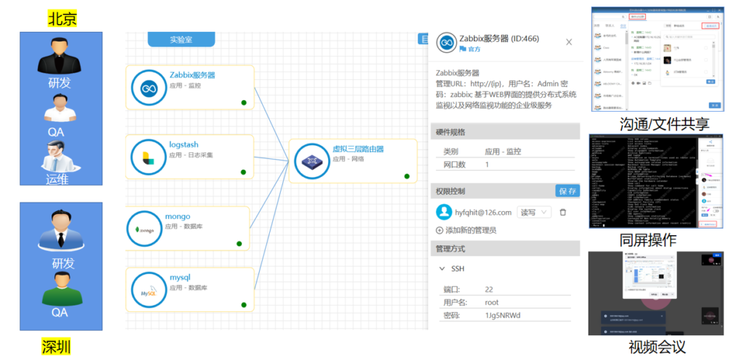Click the logstash node icon
Image resolution: width=743 pixels, height=357 pixels.
[x=147, y=157]
